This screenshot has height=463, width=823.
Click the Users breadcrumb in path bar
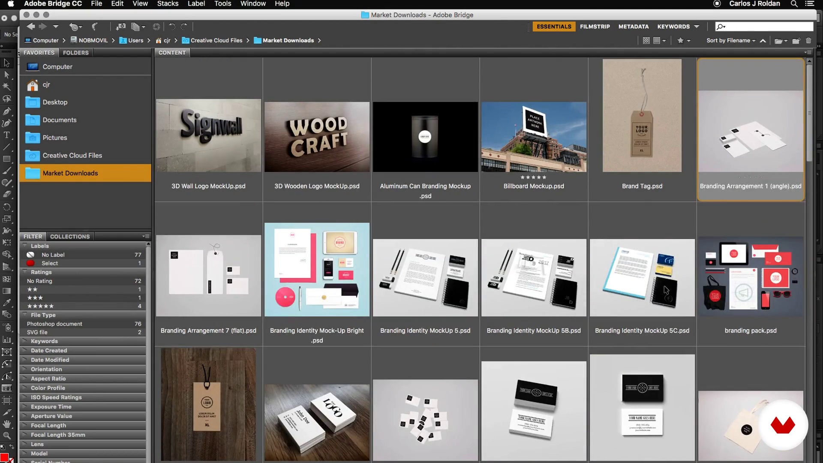(131, 40)
